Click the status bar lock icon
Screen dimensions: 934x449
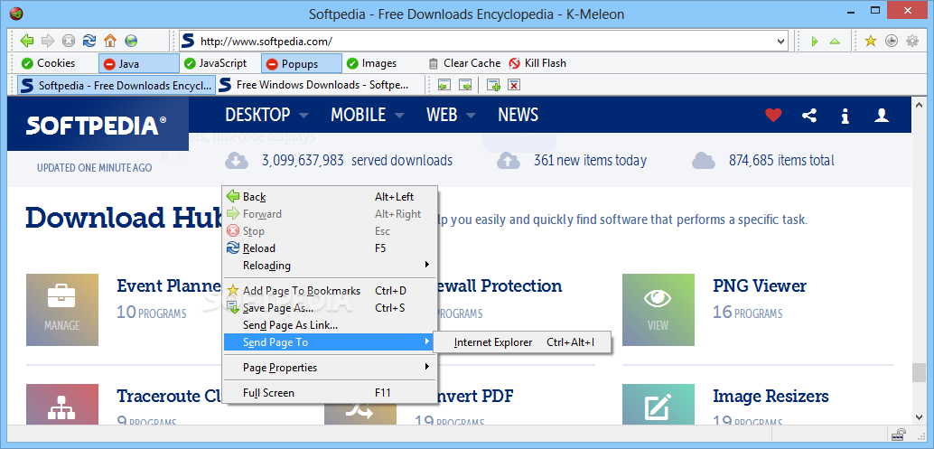tap(900, 435)
